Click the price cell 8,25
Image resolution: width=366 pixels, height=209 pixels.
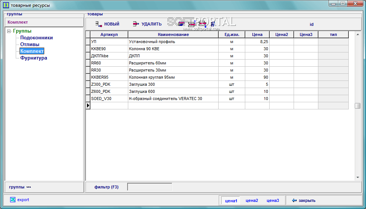coord(257,42)
